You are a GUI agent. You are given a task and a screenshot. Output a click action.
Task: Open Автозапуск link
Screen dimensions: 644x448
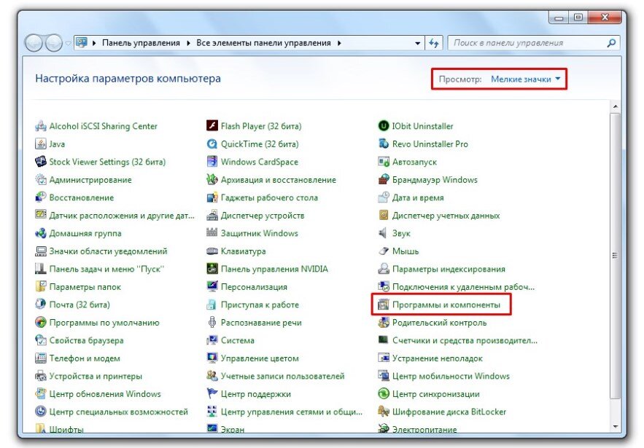tap(414, 162)
